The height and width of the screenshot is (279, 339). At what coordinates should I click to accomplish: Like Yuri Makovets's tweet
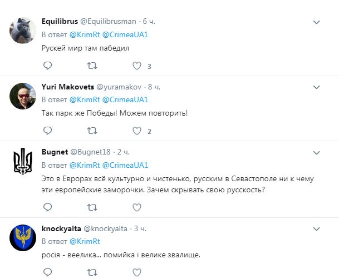137,131
